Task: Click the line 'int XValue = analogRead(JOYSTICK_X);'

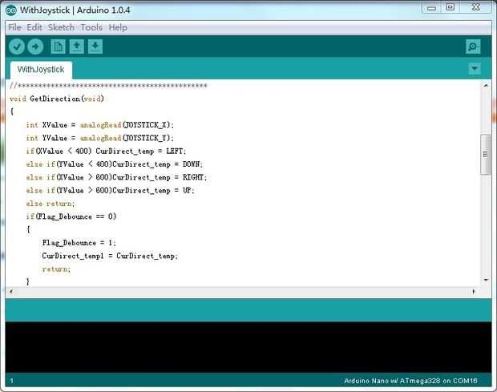Action: (x=100, y=125)
